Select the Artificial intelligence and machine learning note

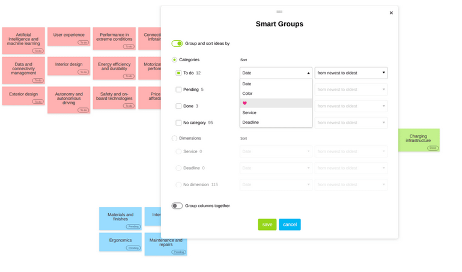pos(23,40)
